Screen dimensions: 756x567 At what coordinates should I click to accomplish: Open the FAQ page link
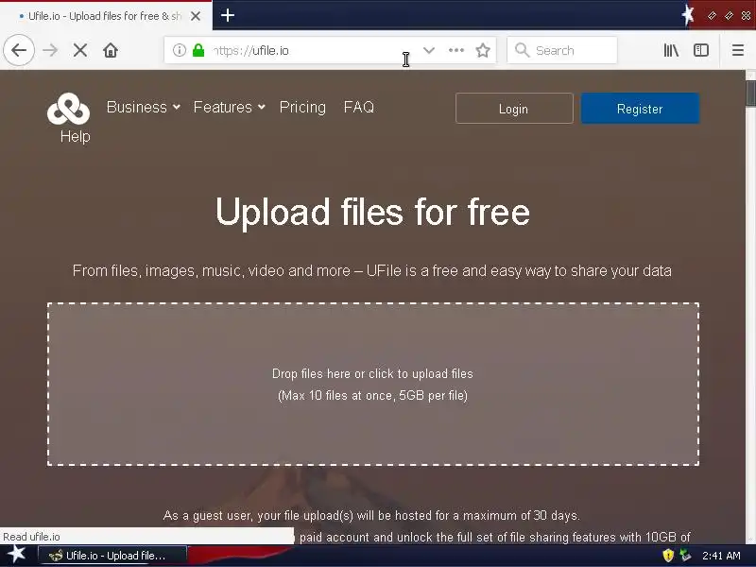tap(359, 107)
